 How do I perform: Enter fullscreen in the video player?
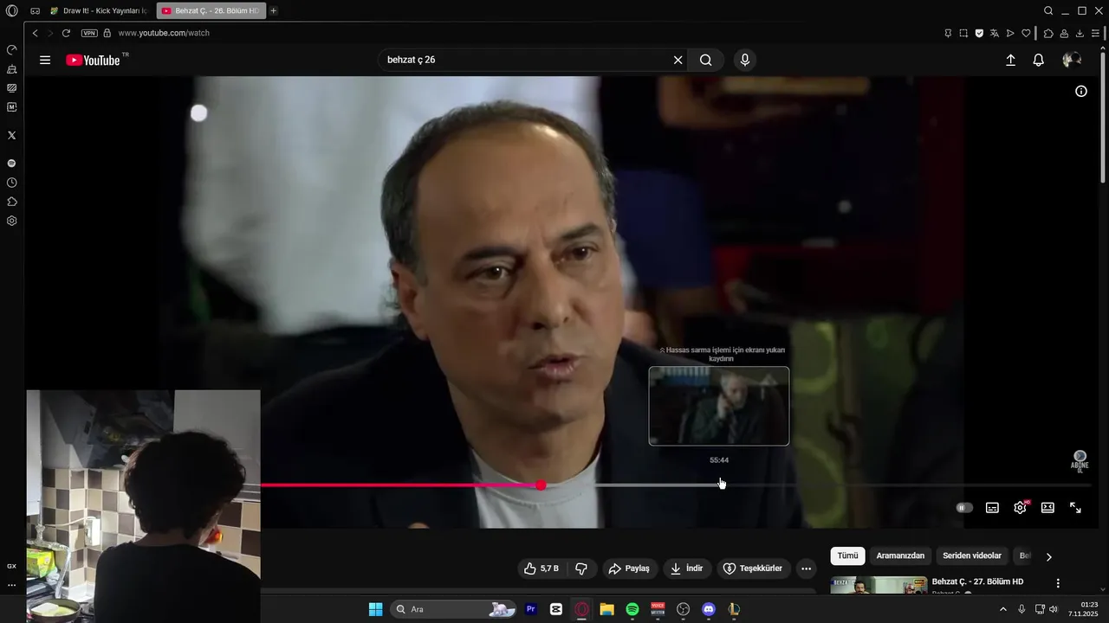(1075, 508)
